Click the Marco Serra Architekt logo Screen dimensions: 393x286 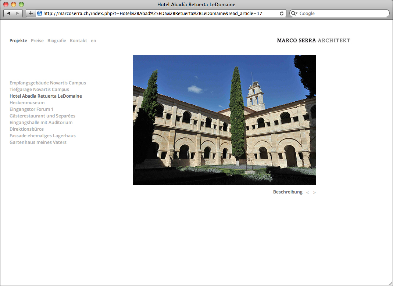coord(313,40)
